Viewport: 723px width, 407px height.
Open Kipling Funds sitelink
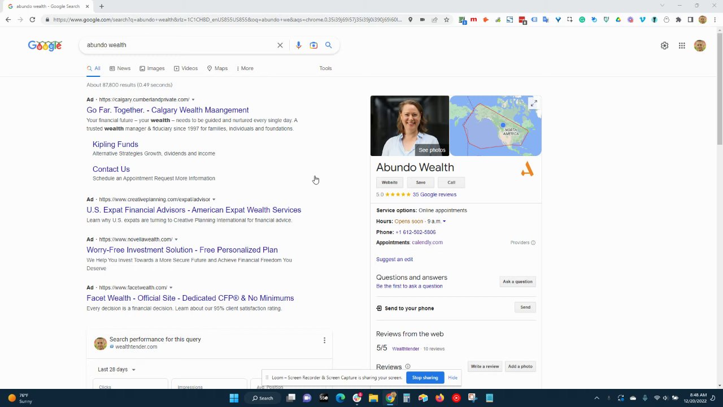tap(115, 145)
